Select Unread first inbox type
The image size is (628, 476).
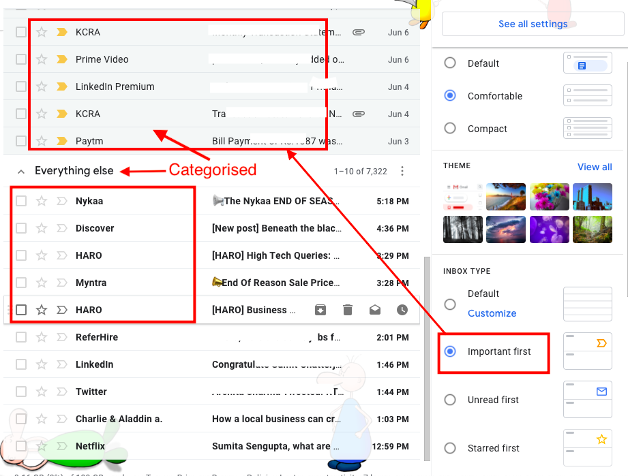tap(450, 400)
